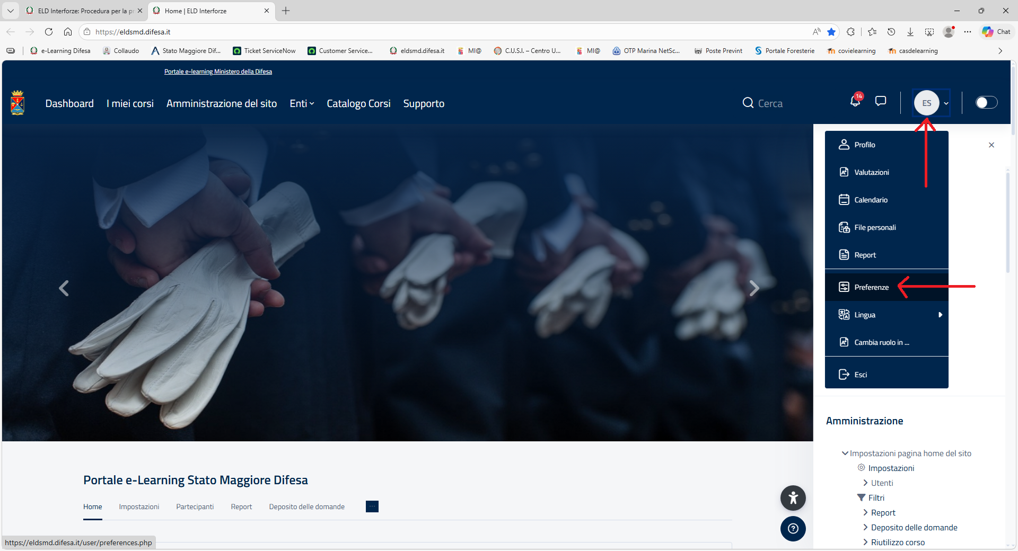
Task: Open the Copilot Chat button
Action: [x=996, y=32]
